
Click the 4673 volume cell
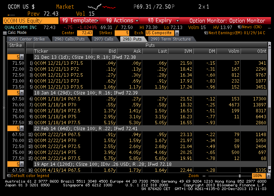pos(234,105)
